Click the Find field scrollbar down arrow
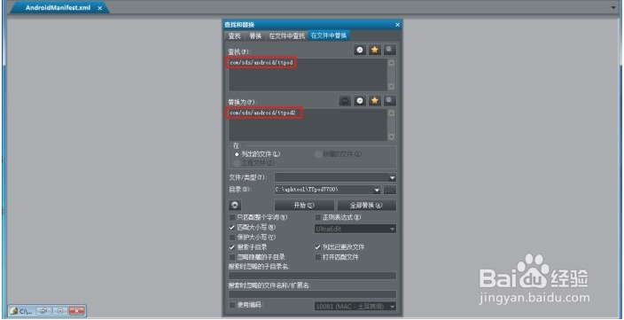Screen dimensions: 624x320 [x=391, y=86]
